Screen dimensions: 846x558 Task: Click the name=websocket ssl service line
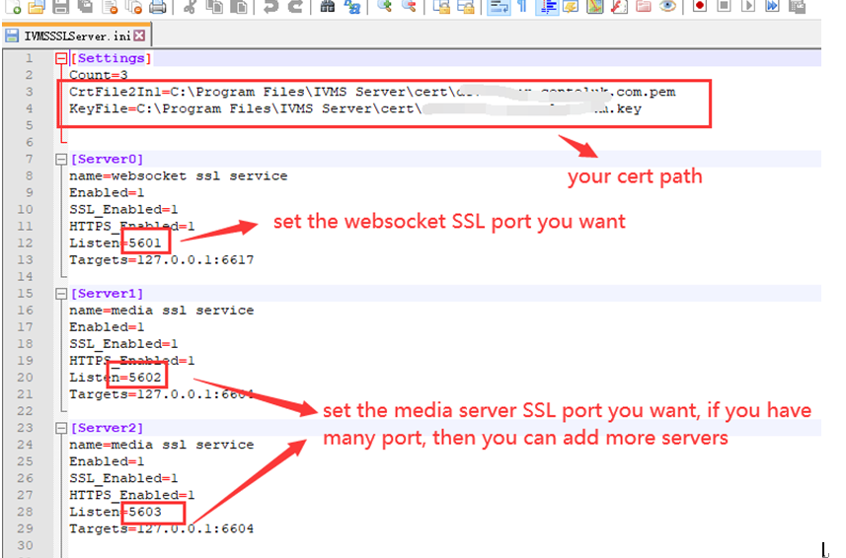(x=178, y=175)
